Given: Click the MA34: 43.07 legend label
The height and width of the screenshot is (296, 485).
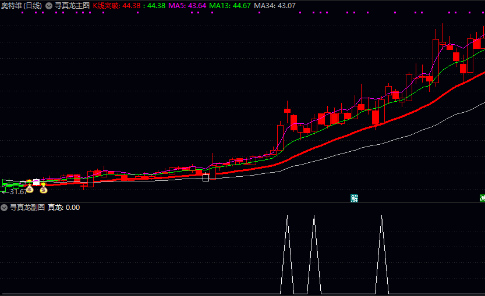Looking at the screenshot, I should [275, 6].
